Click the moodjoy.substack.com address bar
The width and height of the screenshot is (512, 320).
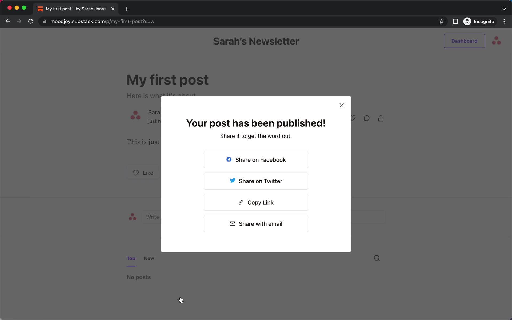[x=103, y=21]
